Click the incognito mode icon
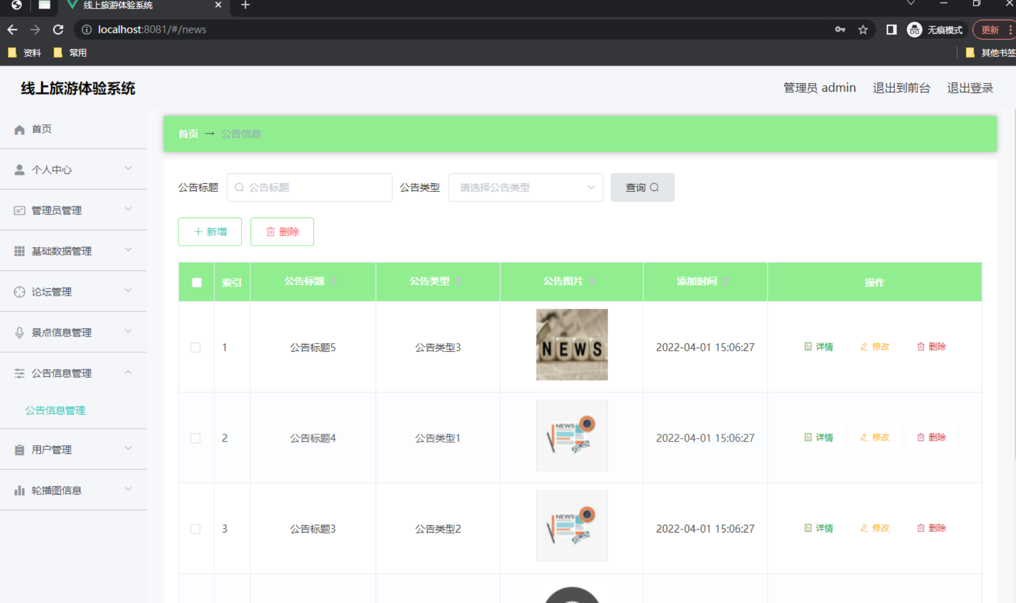The width and height of the screenshot is (1016, 603). (914, 30)
